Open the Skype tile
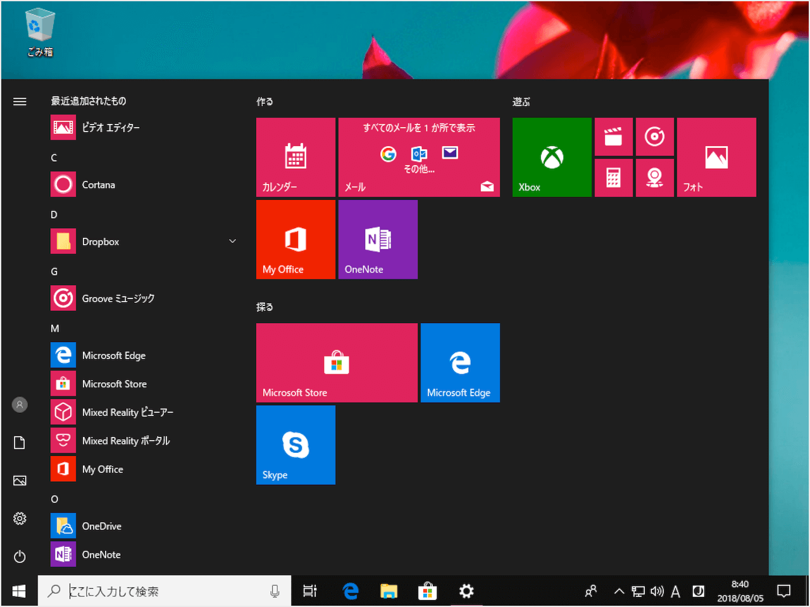This screenshot has height=607, width=810. pos(296,445)
